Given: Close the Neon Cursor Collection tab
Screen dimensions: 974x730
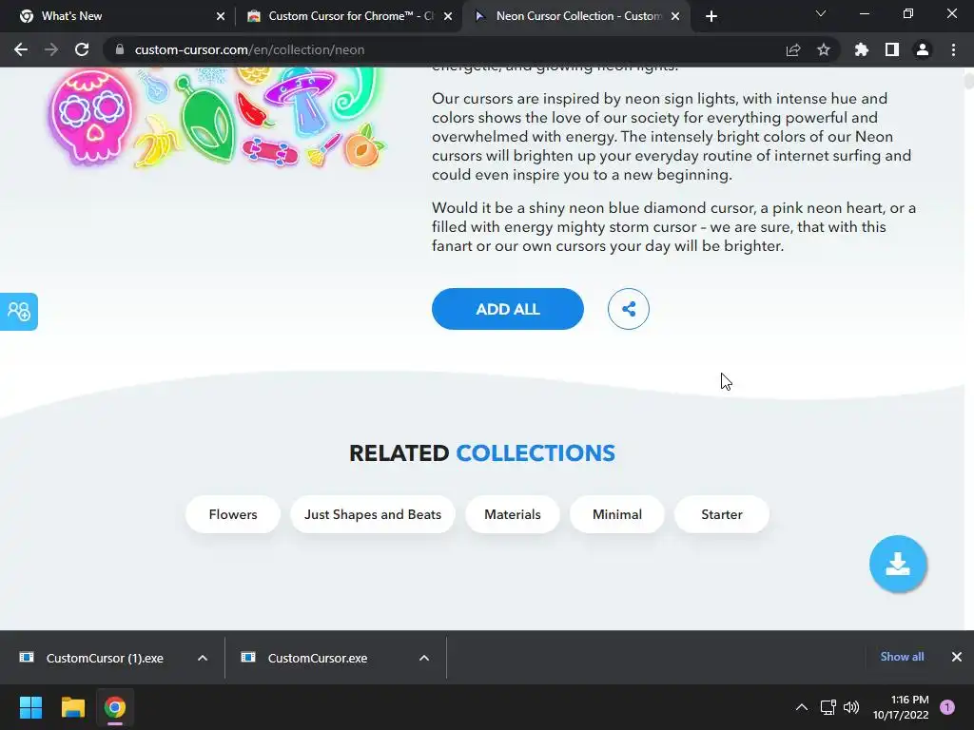Looking at the screenshot, I should pyautogui.click(x=675, y=16).
